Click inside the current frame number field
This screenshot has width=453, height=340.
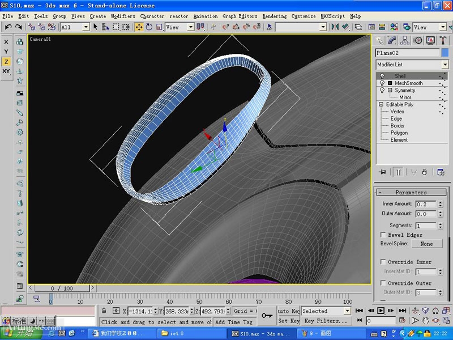pyautogui.click(x=382, y=320)
